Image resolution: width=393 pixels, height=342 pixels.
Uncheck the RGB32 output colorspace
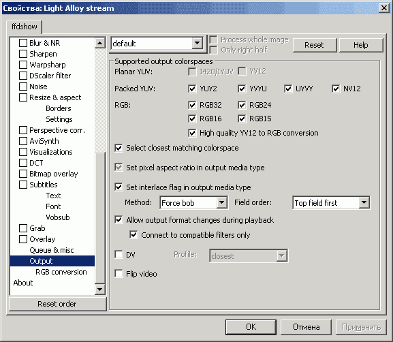click(192, 105)
